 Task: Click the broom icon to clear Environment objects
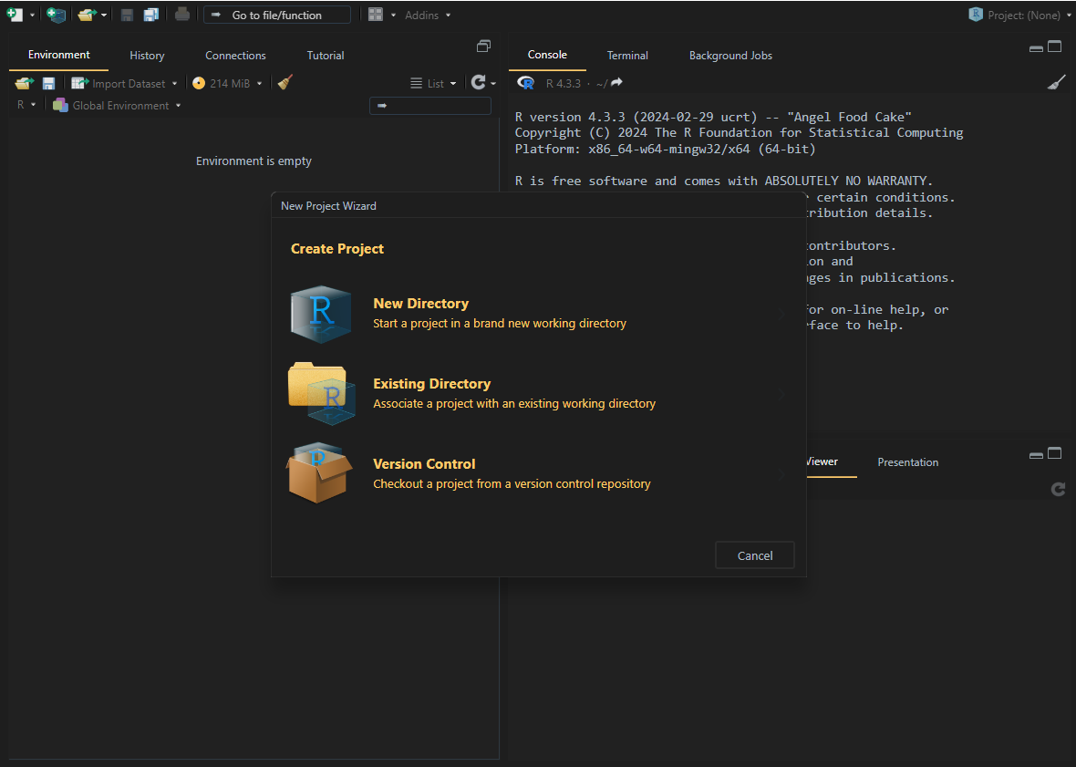(x=285, y=82)
